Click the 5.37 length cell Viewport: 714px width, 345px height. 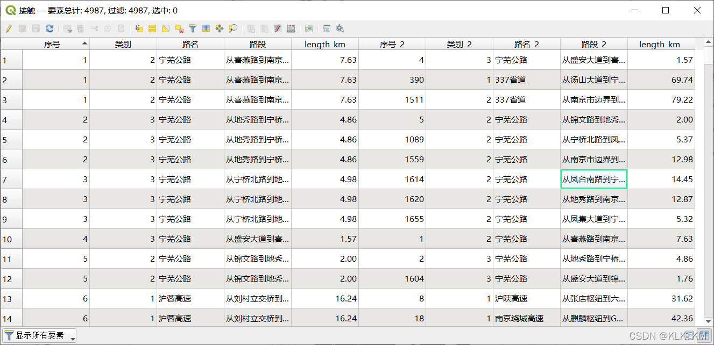coord(661,139)
